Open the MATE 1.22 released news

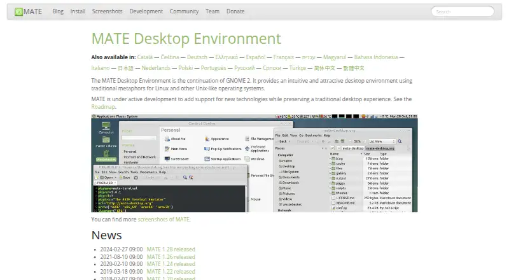coord(171,272)
